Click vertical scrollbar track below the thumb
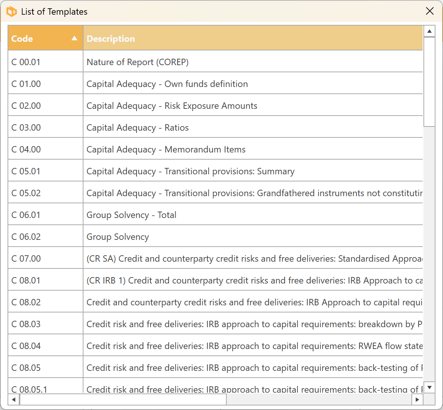This screenshot has width=443, height=410. (429, 254)
